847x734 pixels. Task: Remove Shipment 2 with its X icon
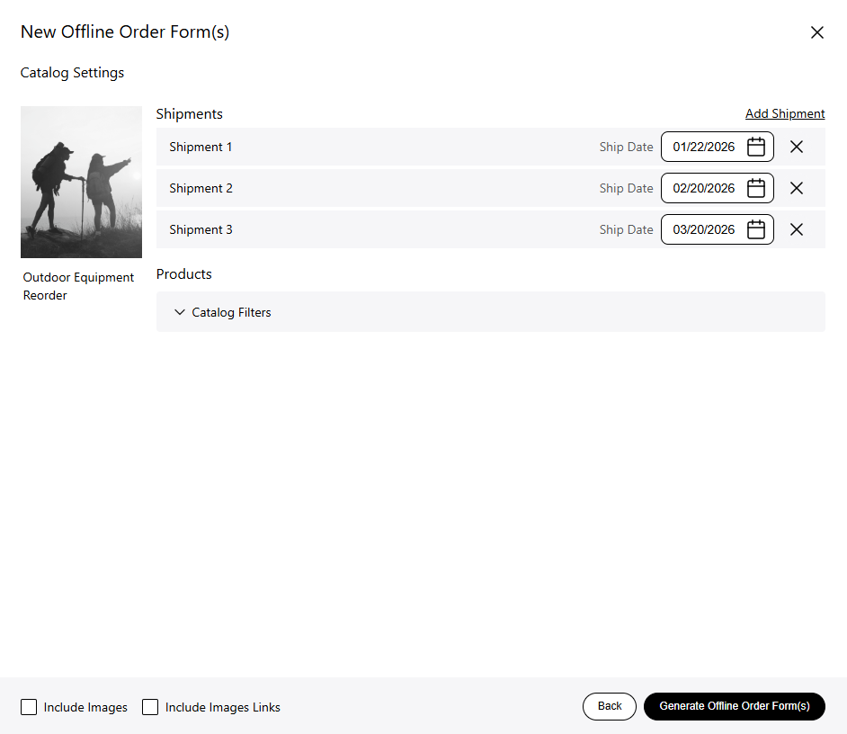(797, 188)
